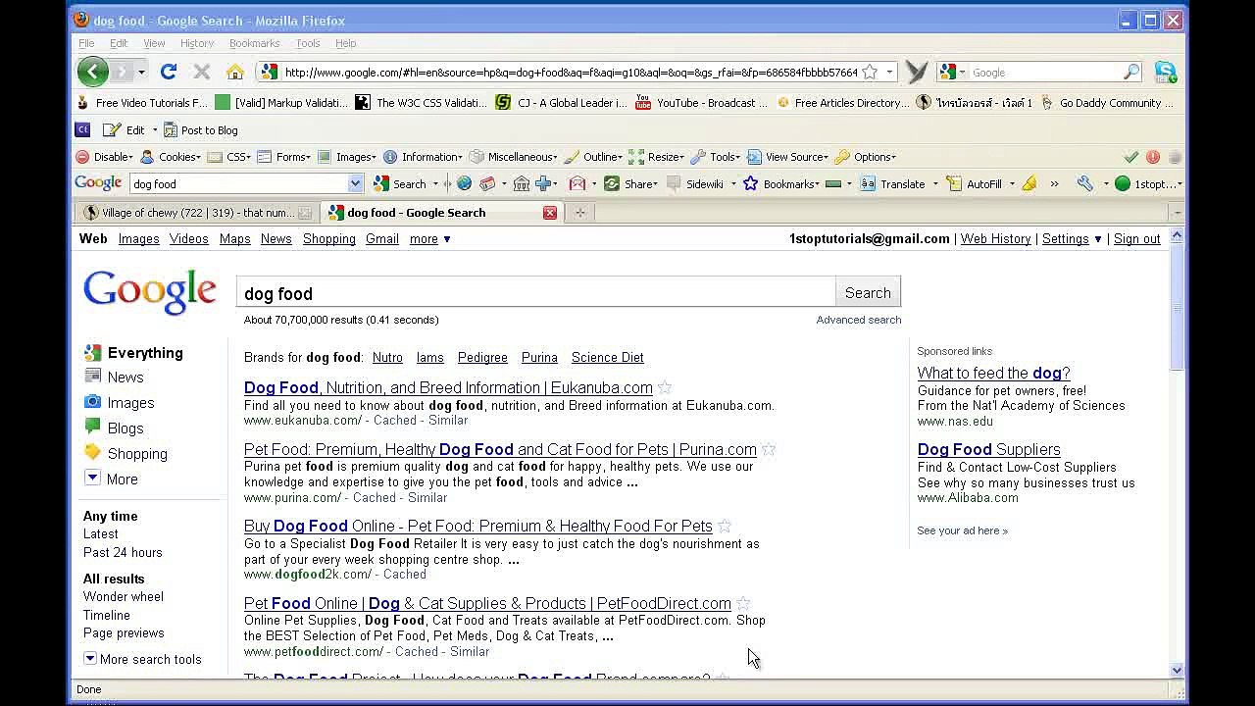Click the Tools wrench in Web Developer toolbar
Viewport: 1255px width, 706px height.
point(716,157)
